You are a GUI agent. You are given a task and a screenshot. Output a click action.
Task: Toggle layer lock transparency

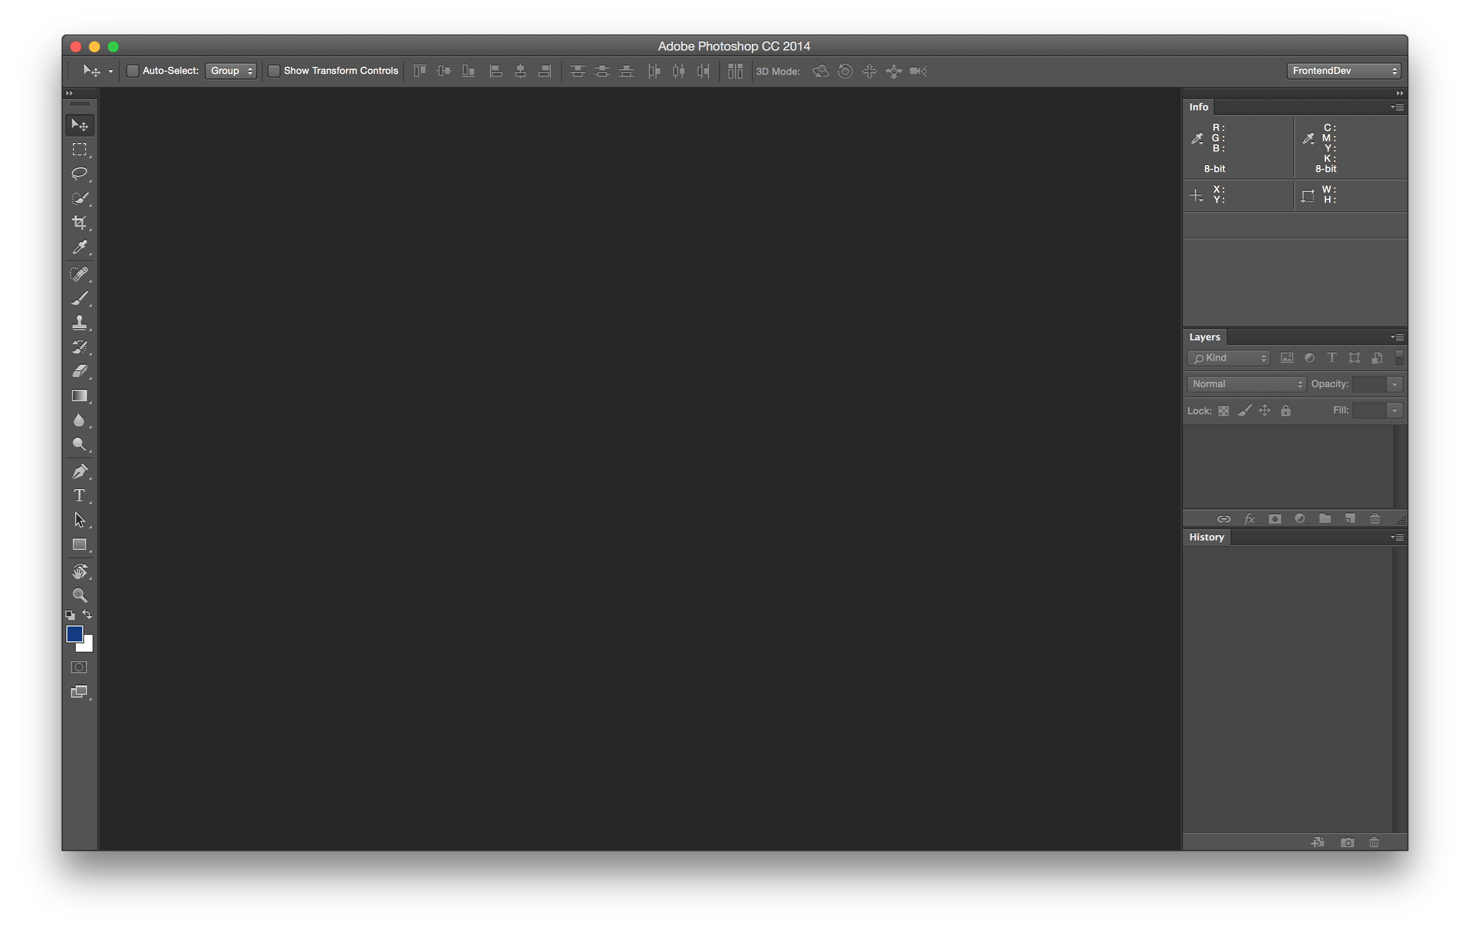pyautogui.click(x=1223, y=410)
